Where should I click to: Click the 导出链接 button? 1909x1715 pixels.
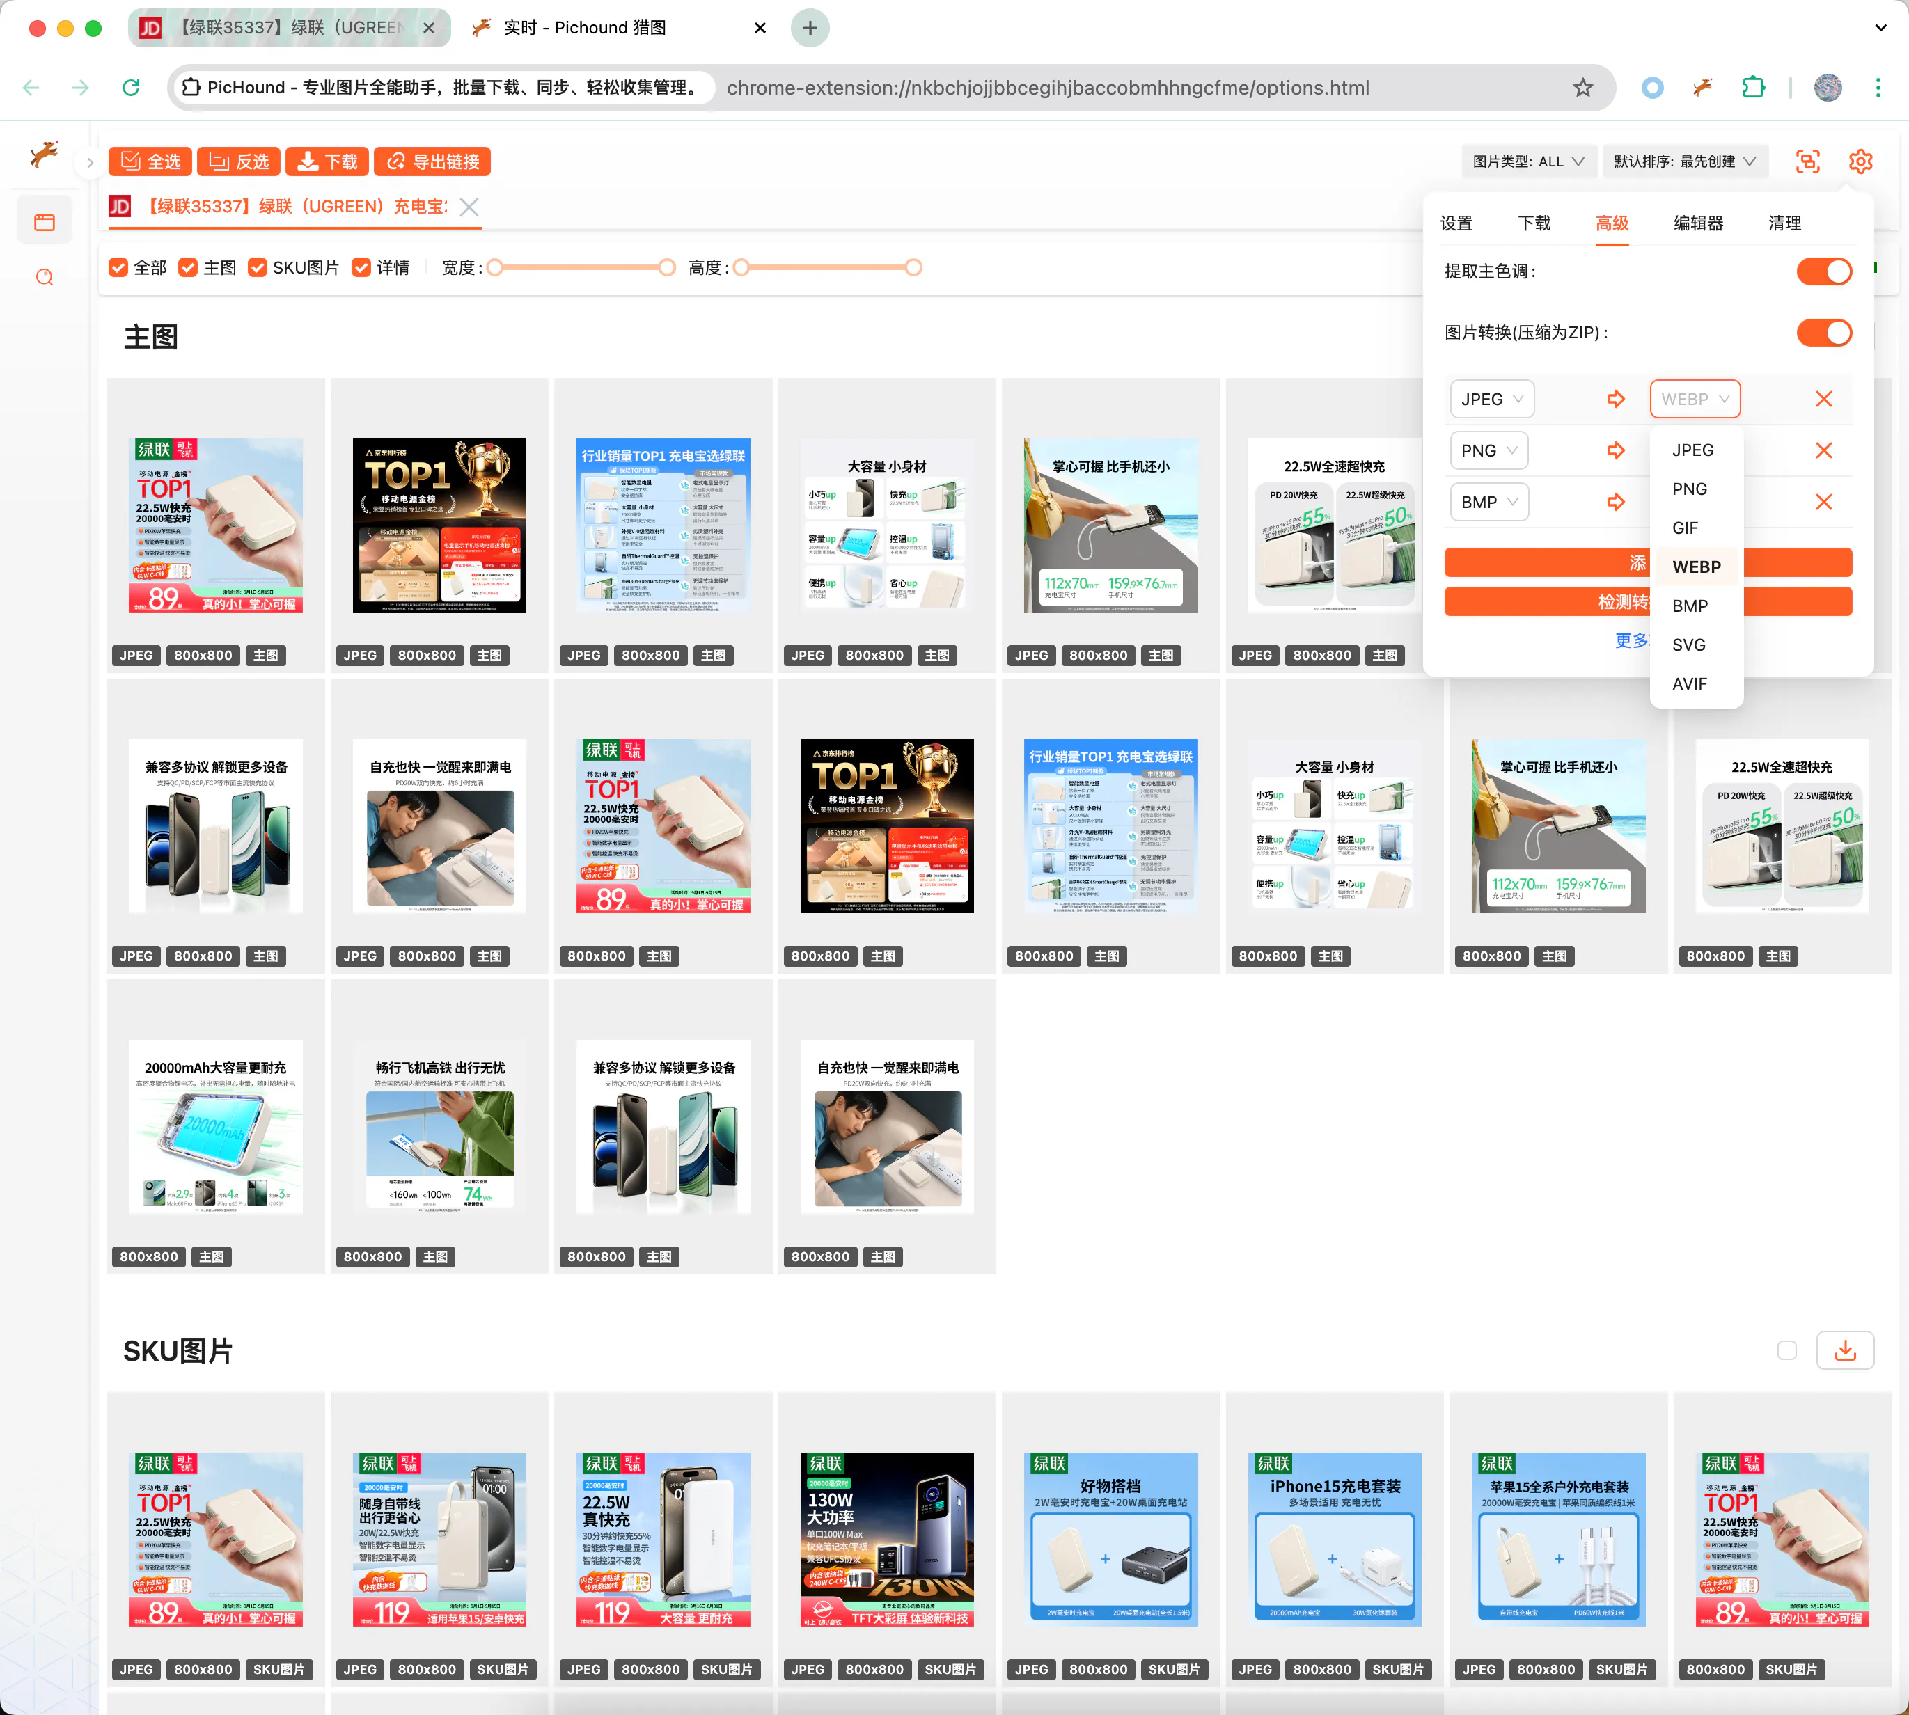coord(433,161)
